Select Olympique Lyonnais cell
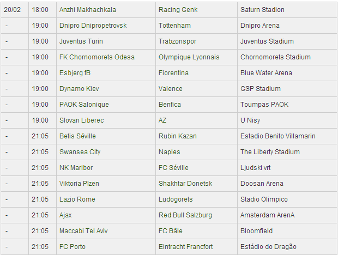This screenshot has height=255, width=338. (x=196, y=57)
